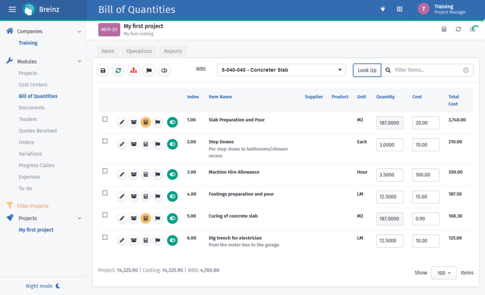Screen dimensions: 485x295
Task: Save changes using the save icon
Action: 103,70
